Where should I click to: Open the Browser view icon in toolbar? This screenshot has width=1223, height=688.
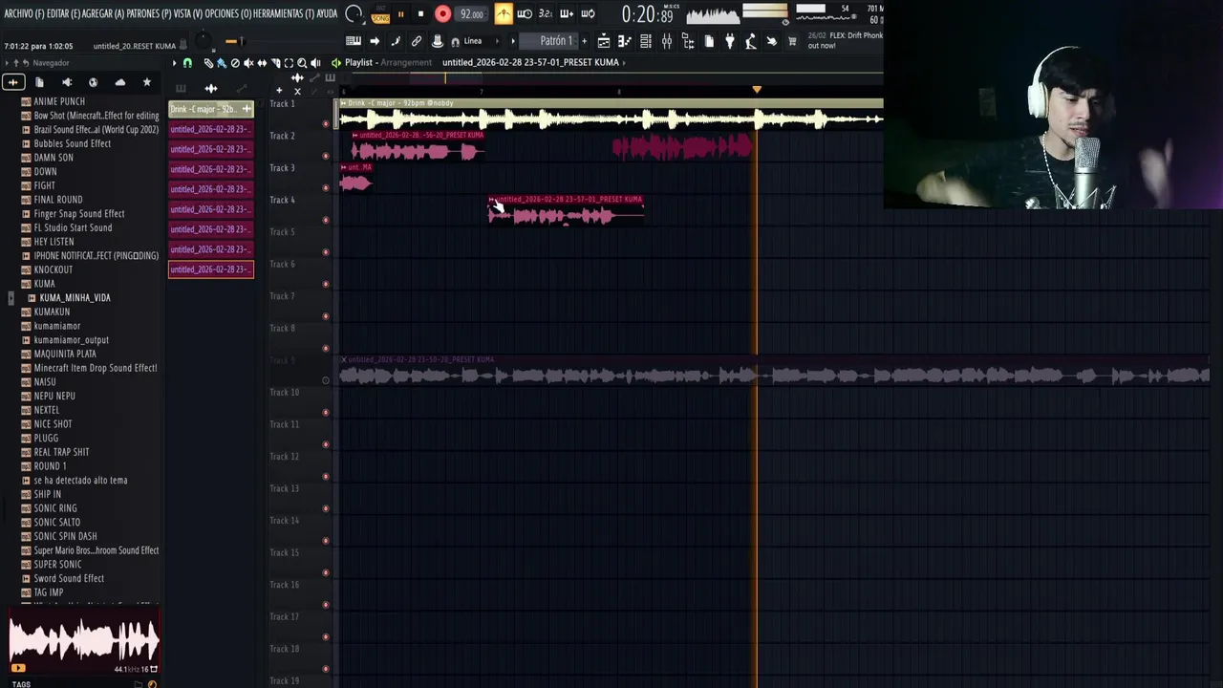(688, 41)
